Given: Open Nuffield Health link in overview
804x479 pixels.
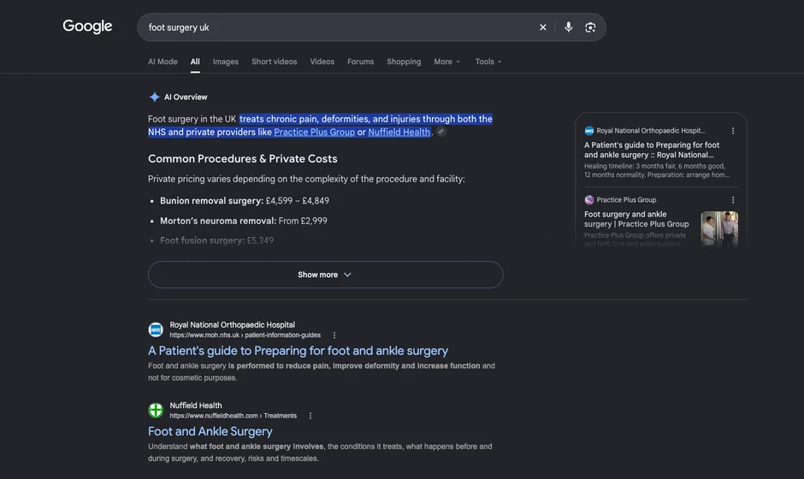Looking at the screenshot, I should coord(399,132).
